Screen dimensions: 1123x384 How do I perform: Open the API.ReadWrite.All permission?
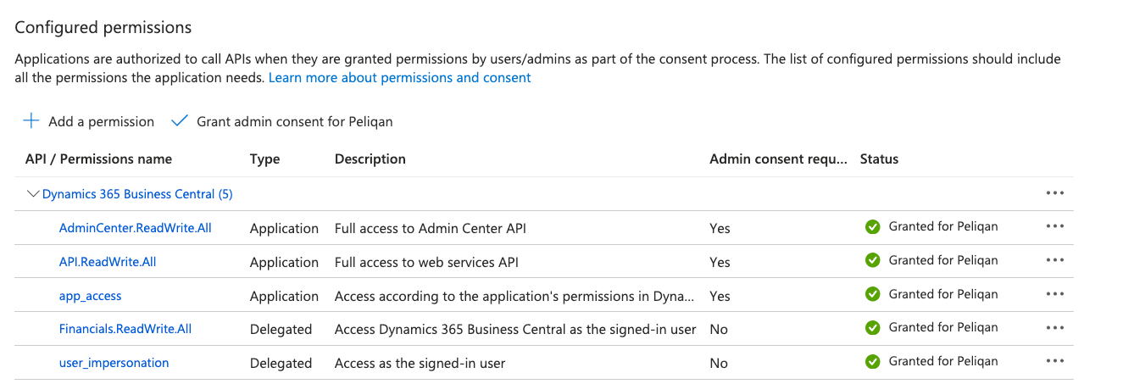108,262
